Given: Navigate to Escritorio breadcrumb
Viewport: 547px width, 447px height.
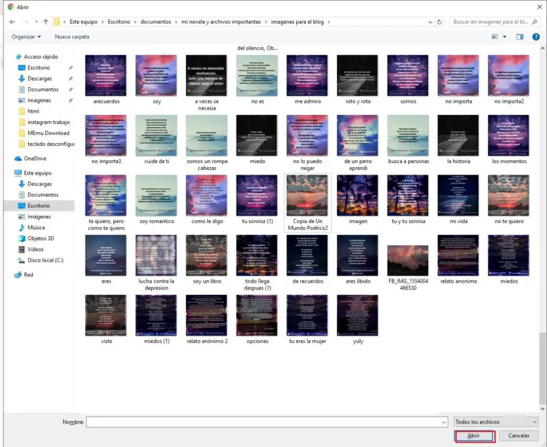Looking at the screenshot, I should tap(118, 22).
